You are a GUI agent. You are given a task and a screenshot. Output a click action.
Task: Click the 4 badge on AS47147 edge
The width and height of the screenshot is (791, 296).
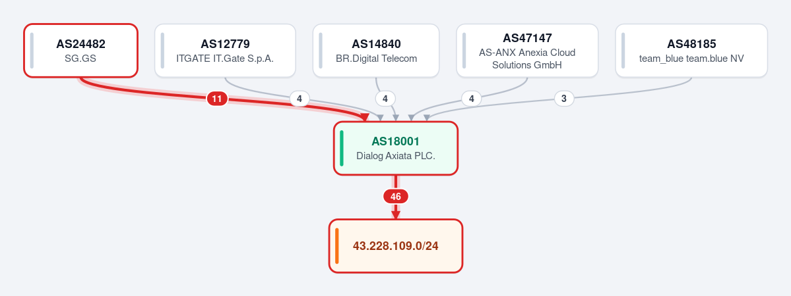click(x=472, y=99)
